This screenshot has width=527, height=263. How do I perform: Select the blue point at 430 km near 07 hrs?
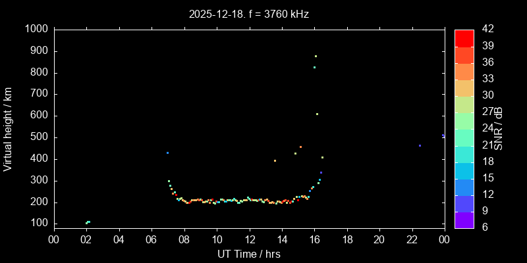tap(167, 153)
